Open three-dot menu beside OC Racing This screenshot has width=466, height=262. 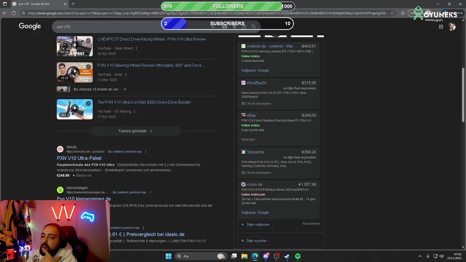(135, 111)
